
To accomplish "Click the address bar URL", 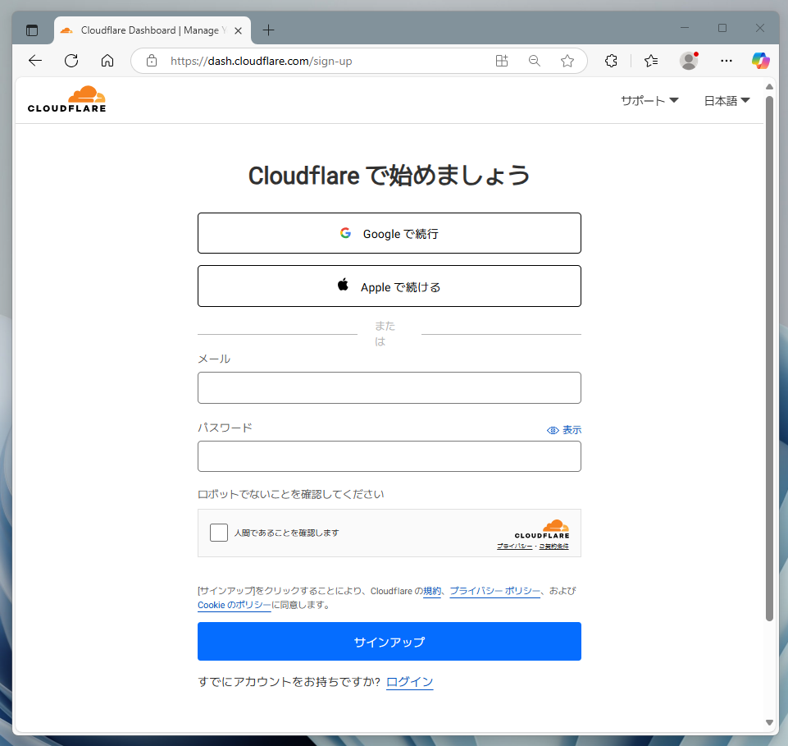I will click(x=261, y=61).
